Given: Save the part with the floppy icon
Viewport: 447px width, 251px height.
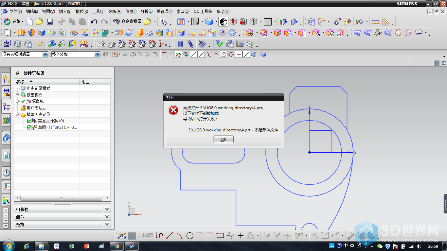Looking at the screenshot, I should [50, 22].
